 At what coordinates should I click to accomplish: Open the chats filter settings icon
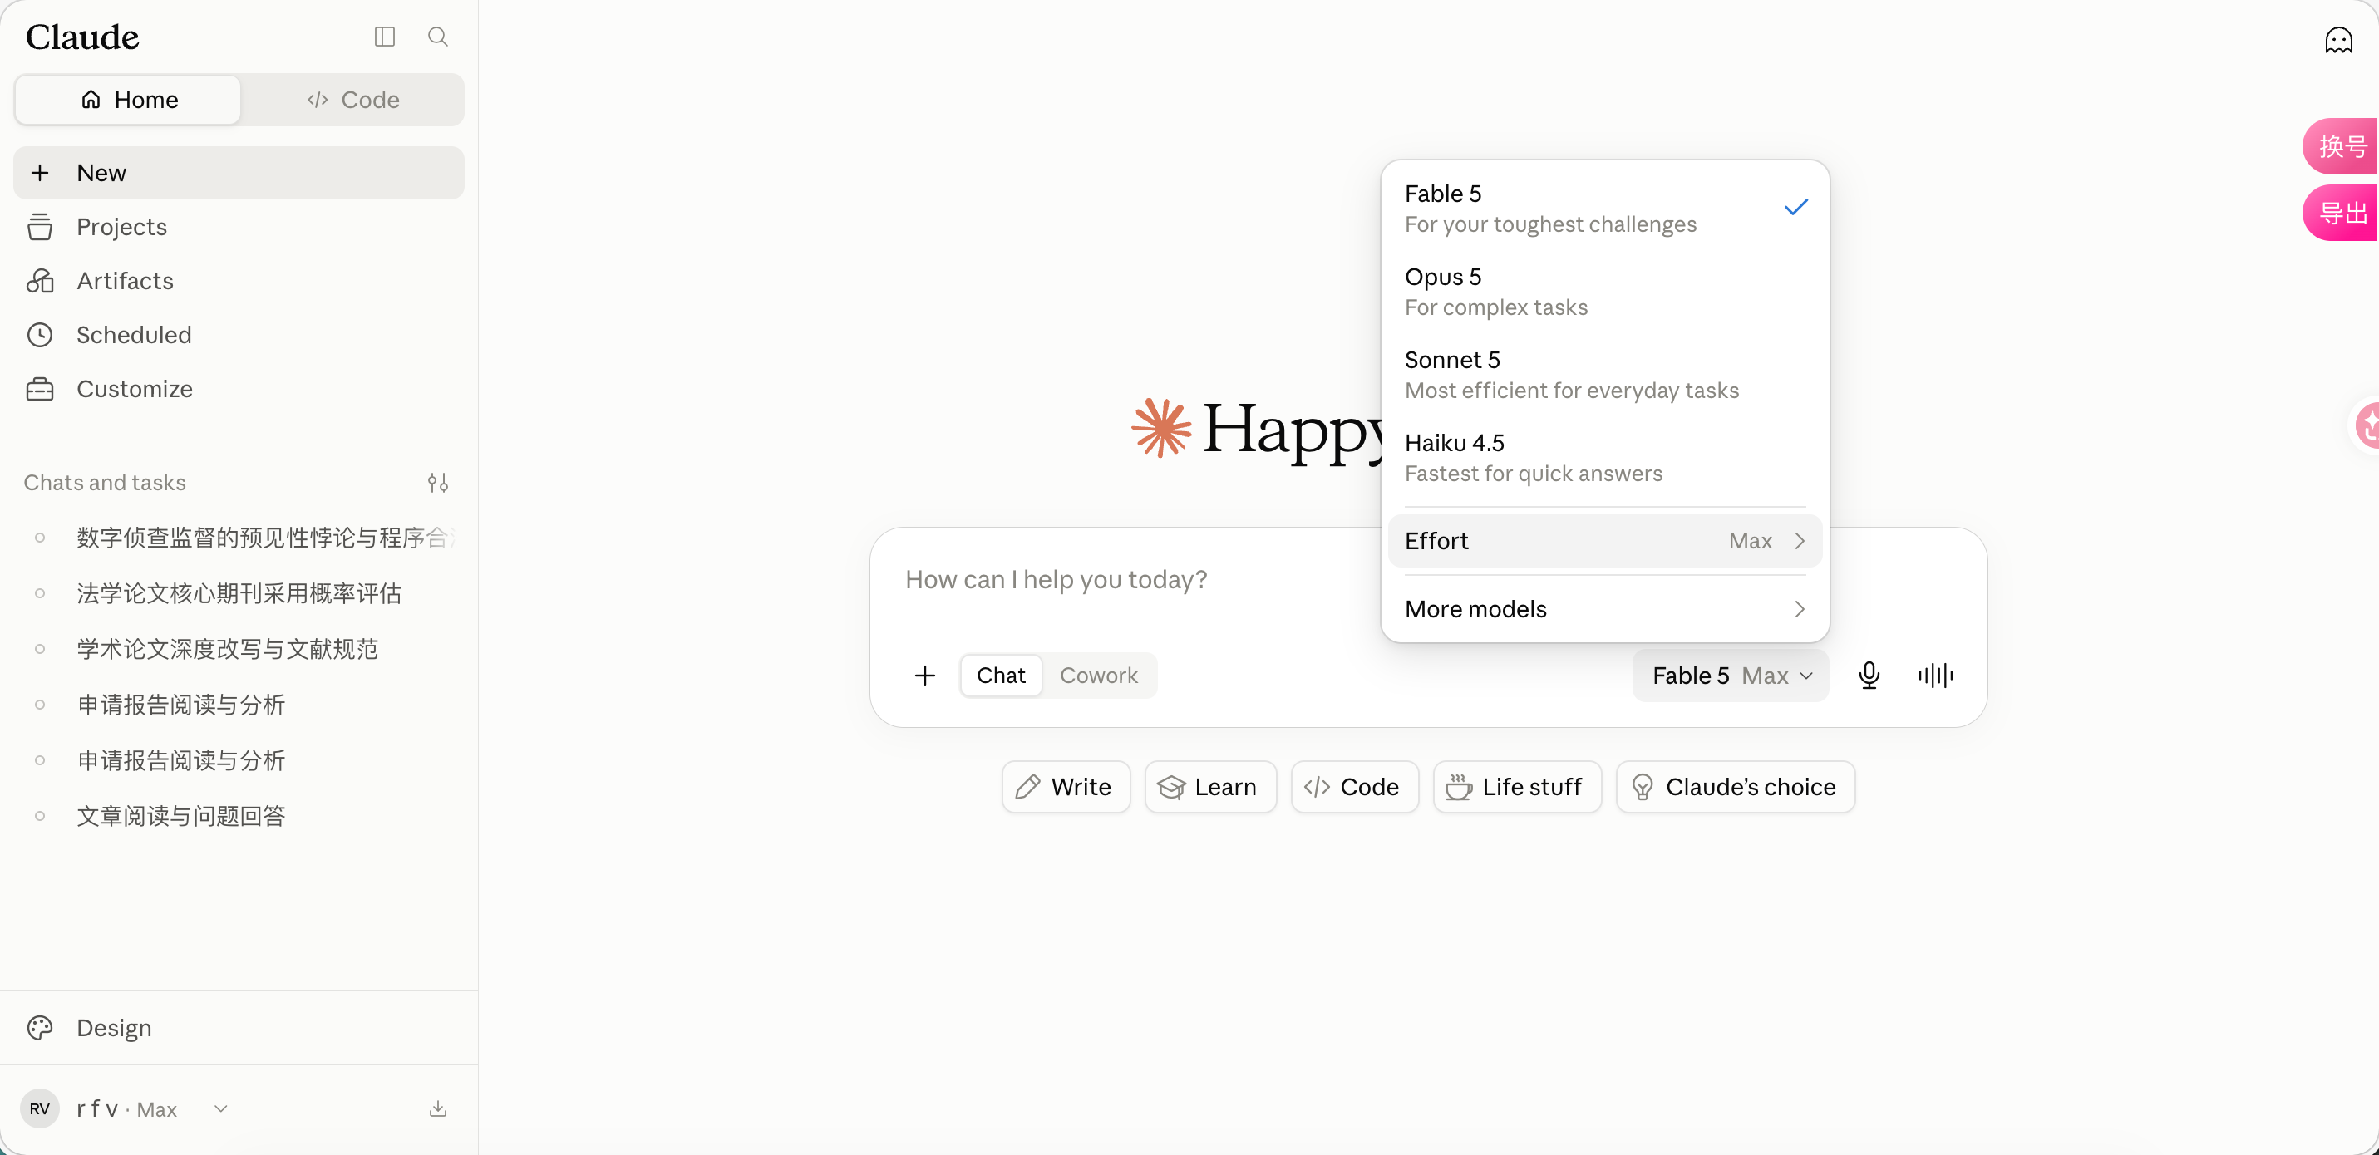click(438, 483)
